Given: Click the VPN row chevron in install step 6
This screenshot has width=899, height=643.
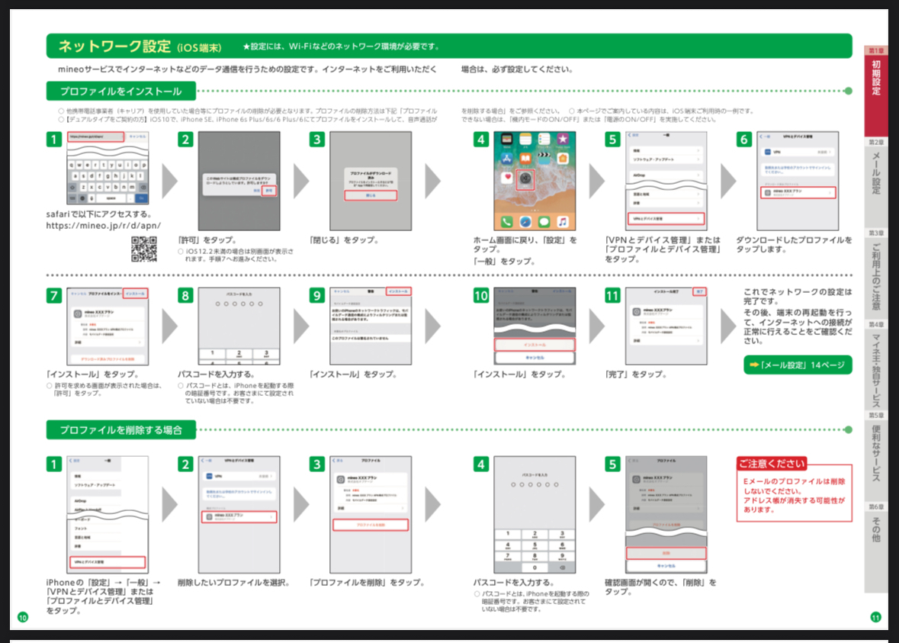Looking at the screenshot, I should point(830,152).
